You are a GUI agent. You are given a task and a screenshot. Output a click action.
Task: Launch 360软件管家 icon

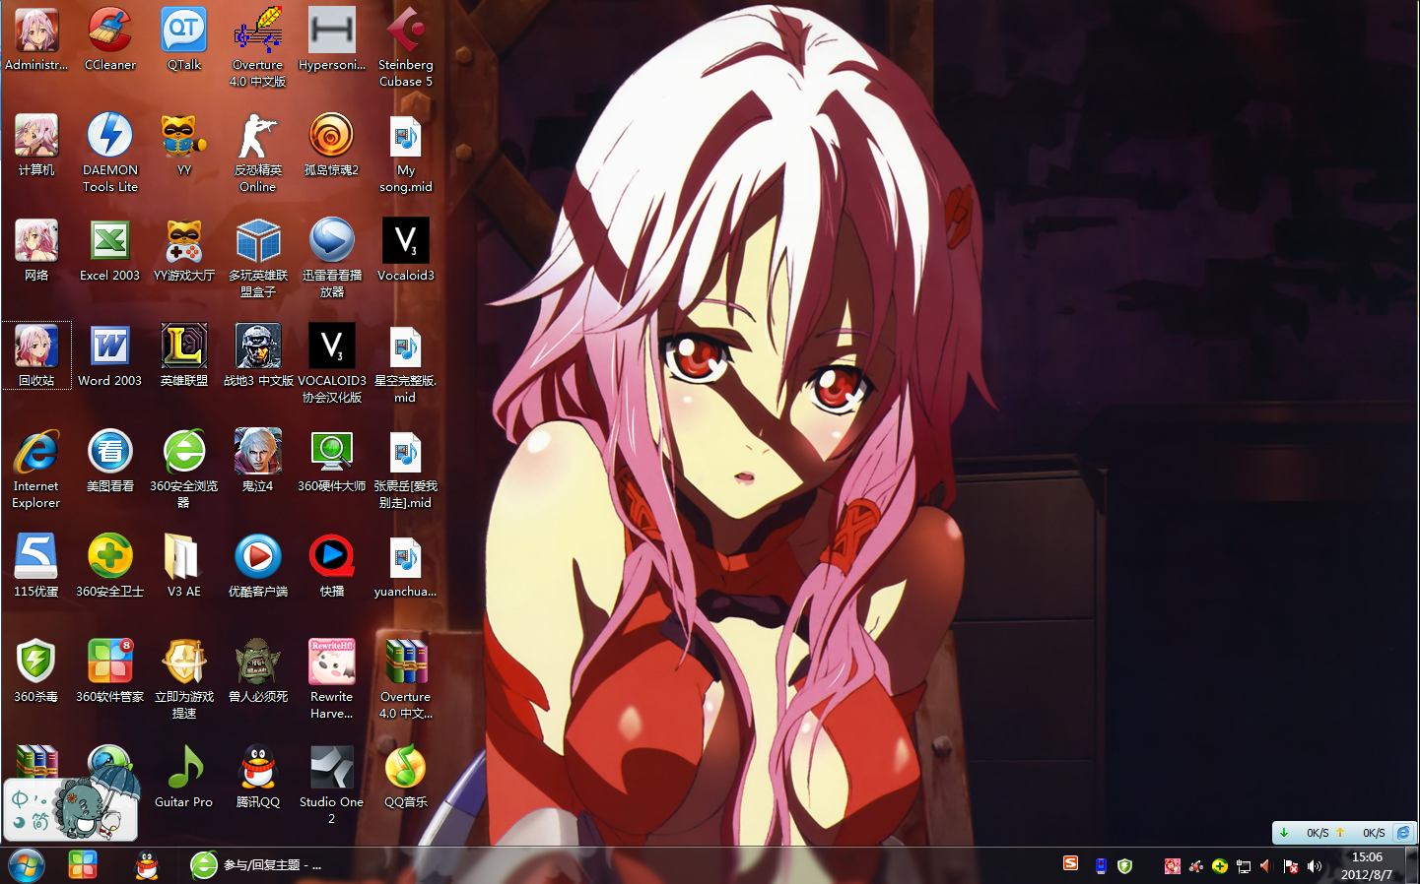110,671
